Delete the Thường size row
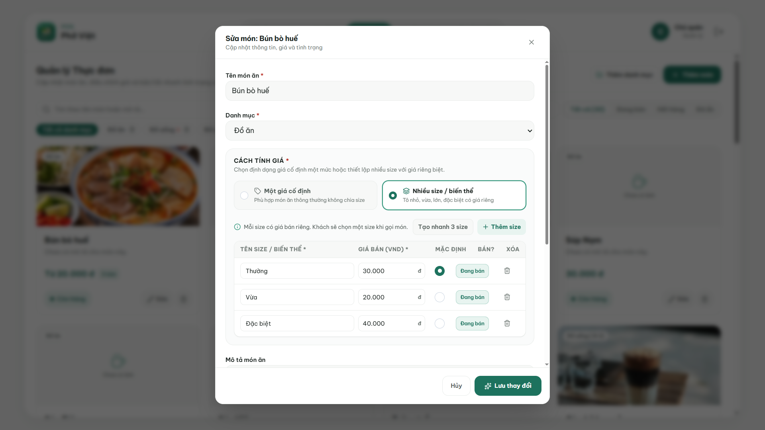This screenshot has height=430, width=765. coord(507,271)
